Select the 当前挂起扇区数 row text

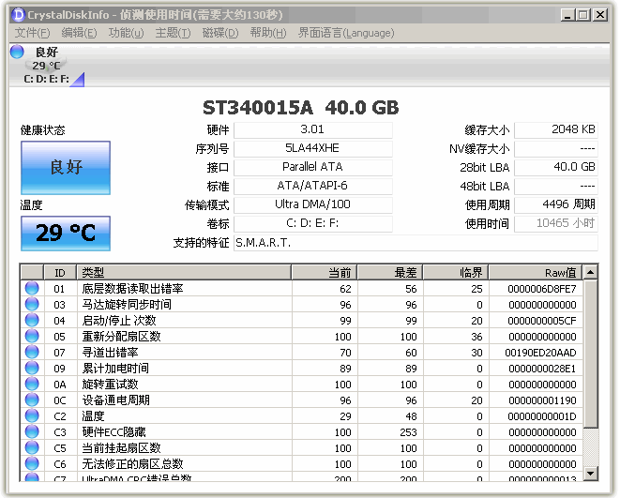tap(121, 448)
